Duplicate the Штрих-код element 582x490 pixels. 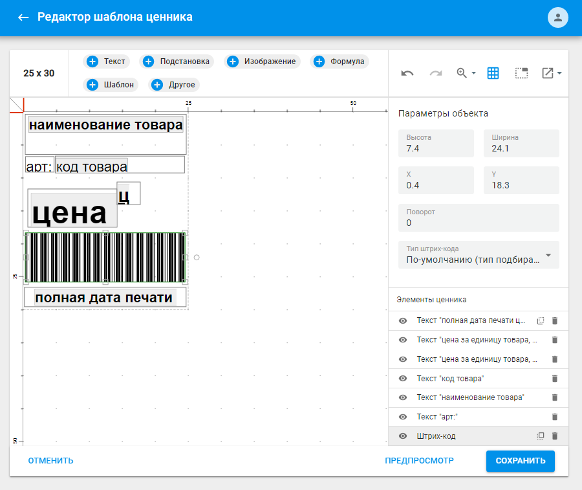click(541, 436)
